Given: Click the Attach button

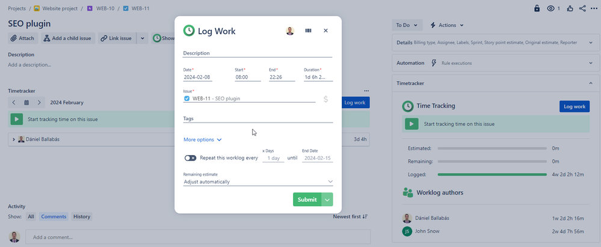Looking at the screenshot, I should (23, 38).
